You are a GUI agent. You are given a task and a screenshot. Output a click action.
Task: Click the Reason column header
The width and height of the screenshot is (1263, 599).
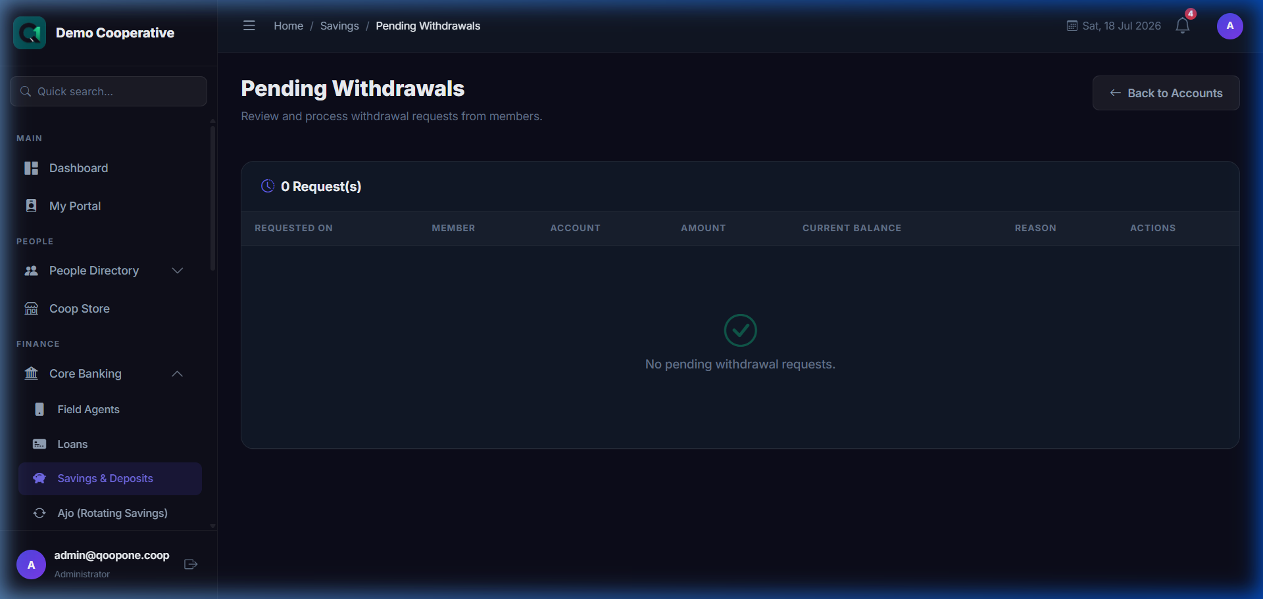[x=1035, y=228]
